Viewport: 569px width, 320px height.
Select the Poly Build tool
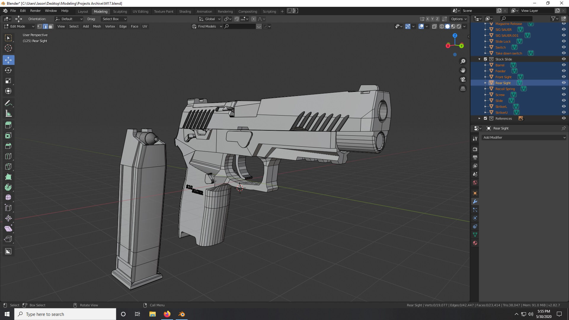8,177
